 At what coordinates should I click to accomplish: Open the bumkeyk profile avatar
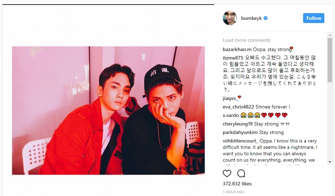tap(230, 18)
